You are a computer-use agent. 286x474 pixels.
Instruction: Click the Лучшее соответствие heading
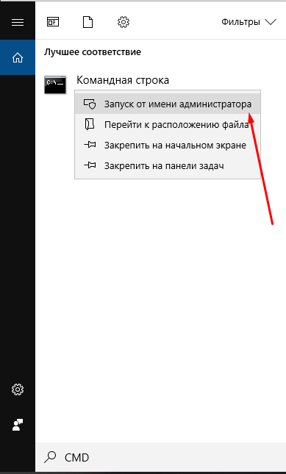tap(93, 52)
